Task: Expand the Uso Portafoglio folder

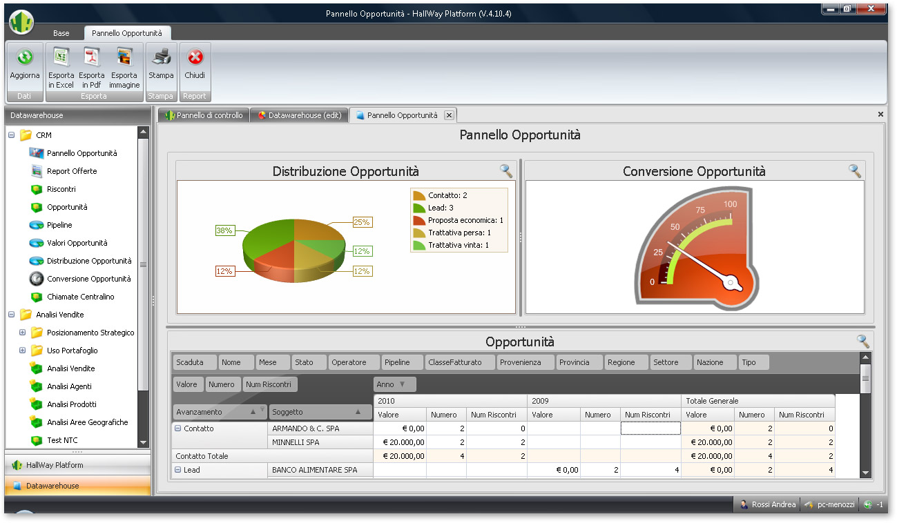Action: (22, 350)
